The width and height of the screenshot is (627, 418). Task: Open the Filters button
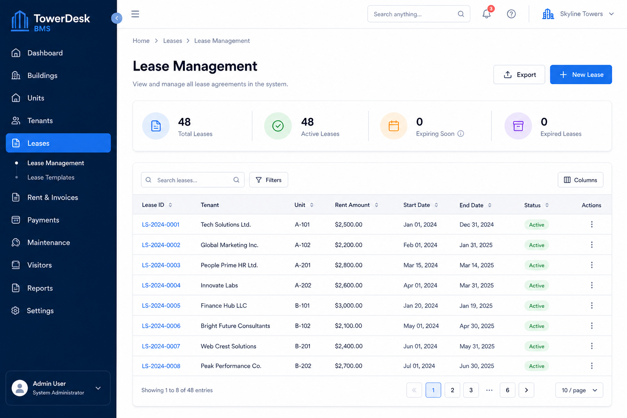[269, 180]
